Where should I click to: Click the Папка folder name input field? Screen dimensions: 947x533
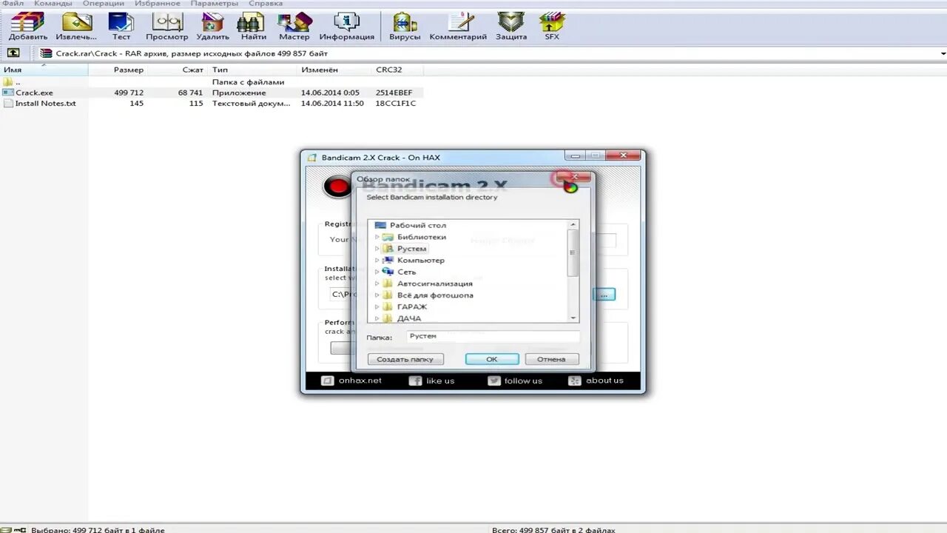(x=493, y=336)
